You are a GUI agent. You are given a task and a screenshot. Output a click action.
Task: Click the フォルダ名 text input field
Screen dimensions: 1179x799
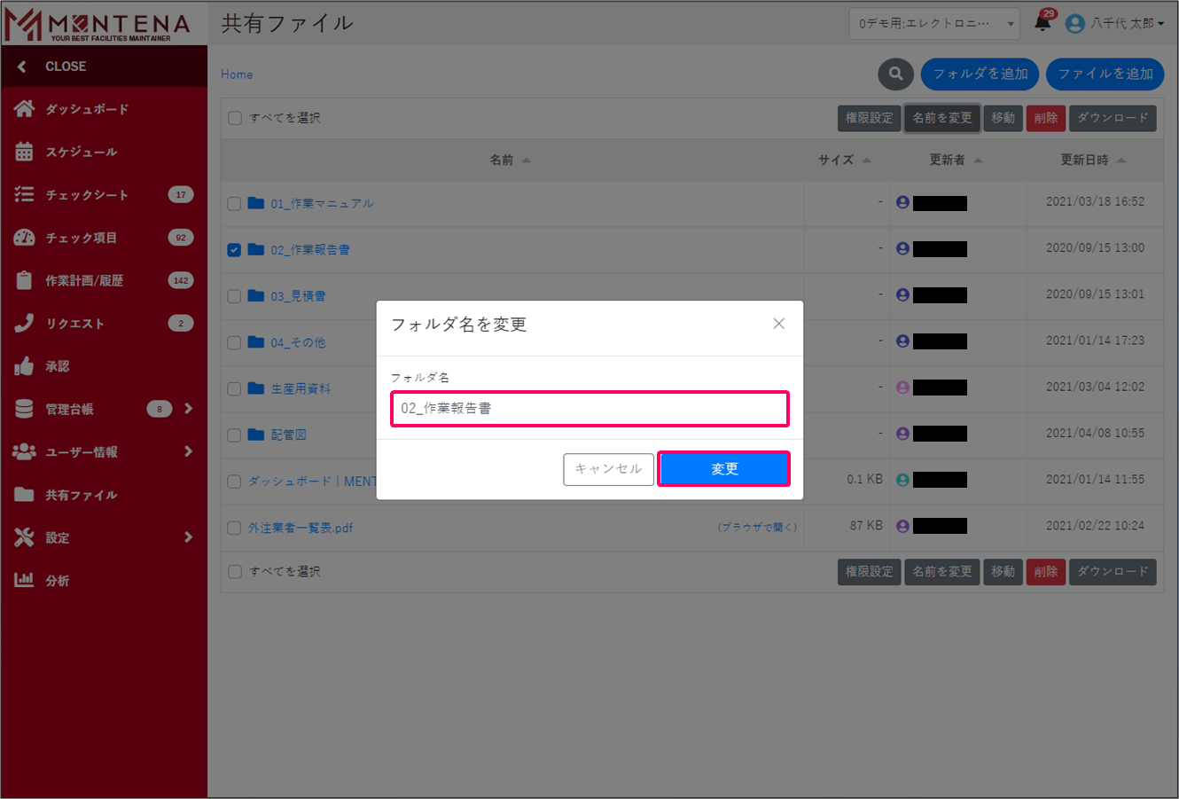[589, 409]
